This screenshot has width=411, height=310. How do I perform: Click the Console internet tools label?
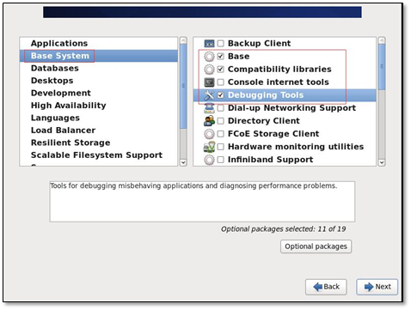pyautogui.click(x=279, y=82)
